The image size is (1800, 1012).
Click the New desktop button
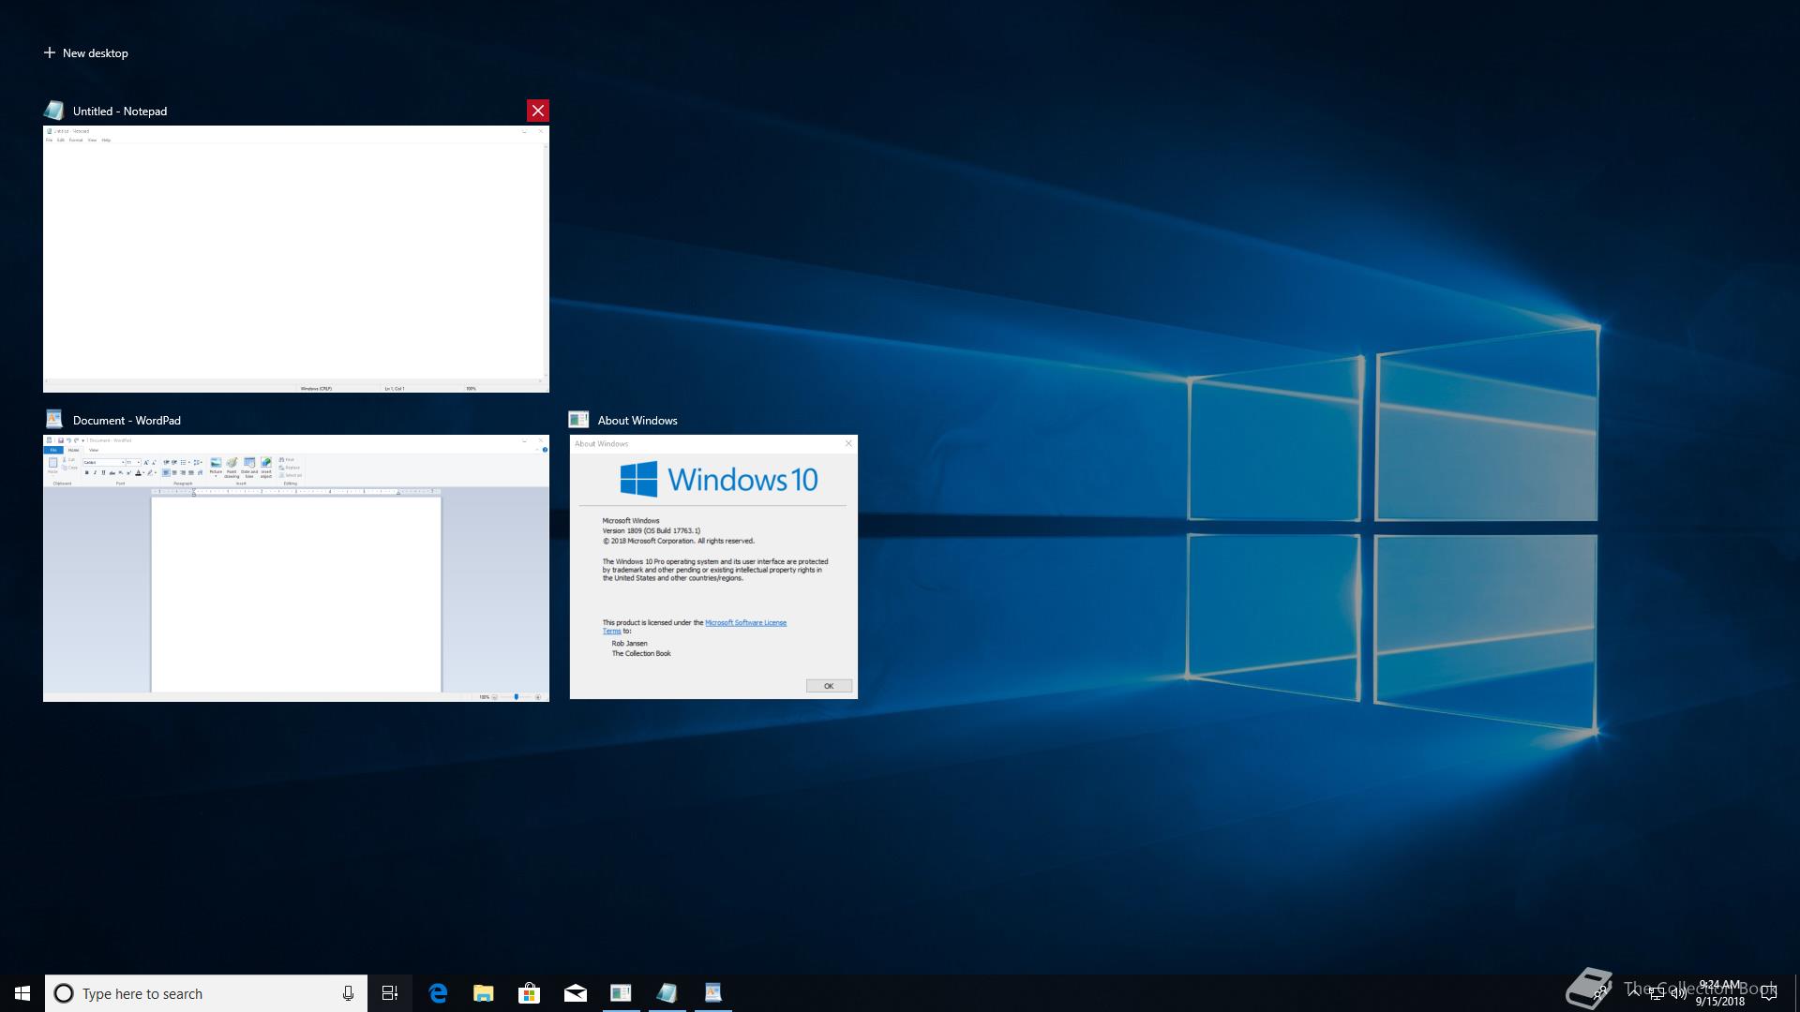click(x=85, y=53)
